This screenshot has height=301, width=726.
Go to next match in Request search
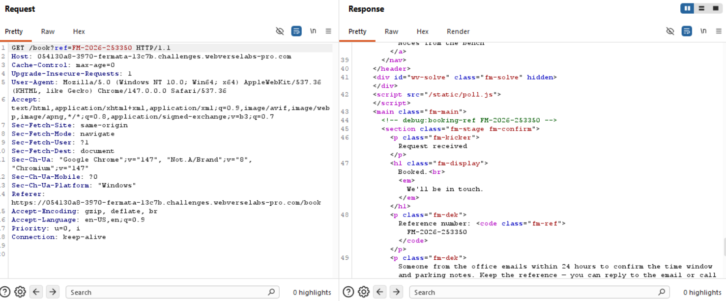tap(53, 292)
